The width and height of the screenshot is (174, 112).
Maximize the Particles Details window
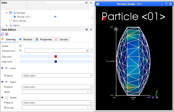point(166,4)
